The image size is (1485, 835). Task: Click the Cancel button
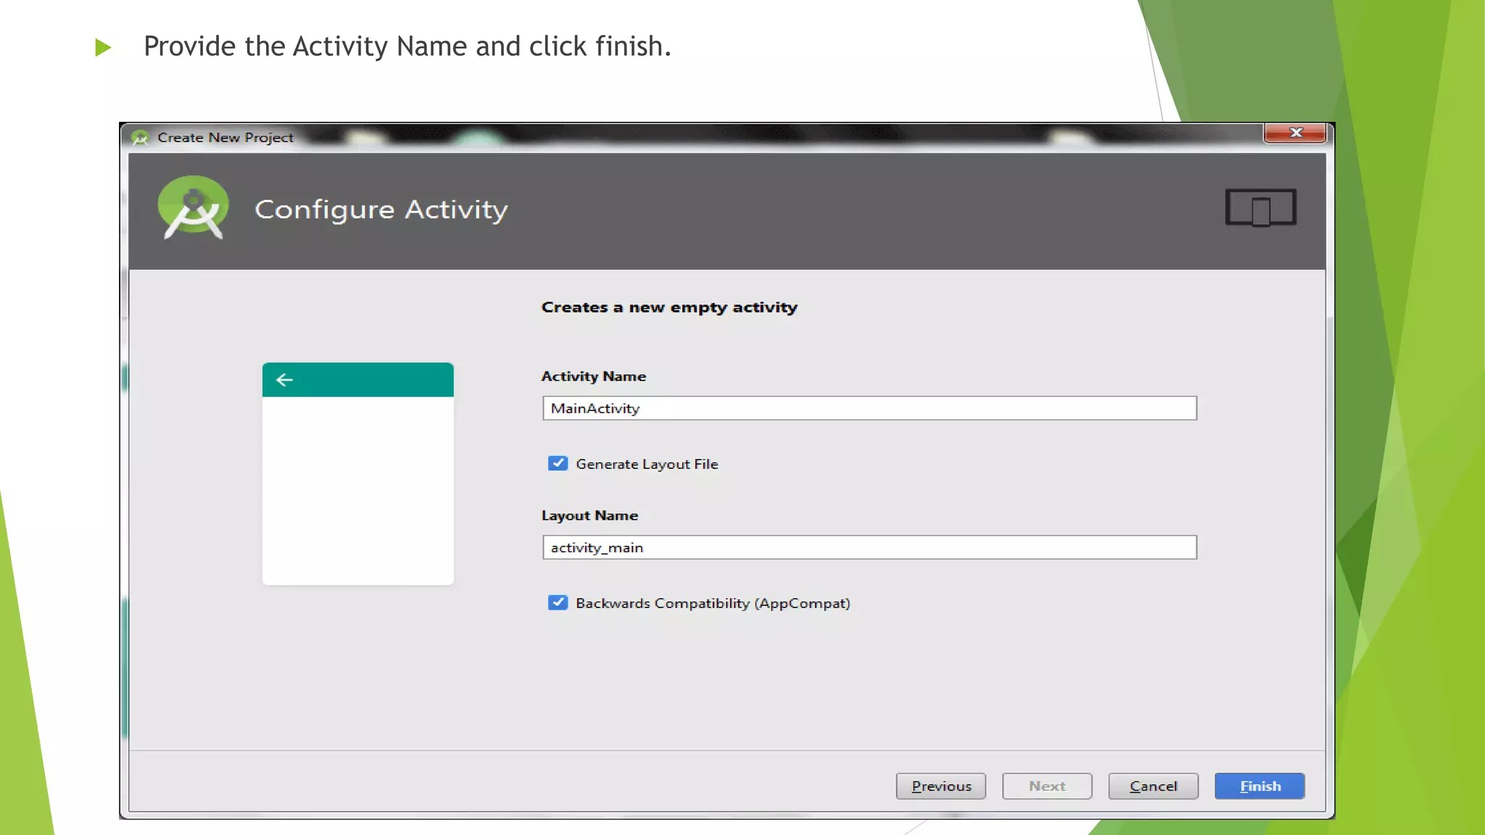1153,786
